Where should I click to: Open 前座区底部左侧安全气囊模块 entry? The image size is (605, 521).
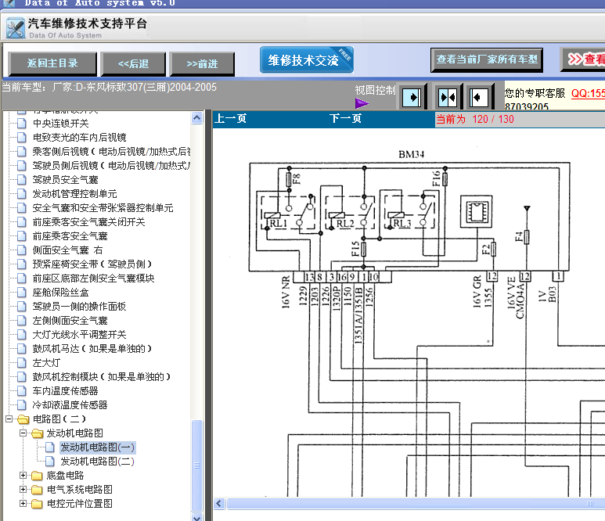(93, 278)
